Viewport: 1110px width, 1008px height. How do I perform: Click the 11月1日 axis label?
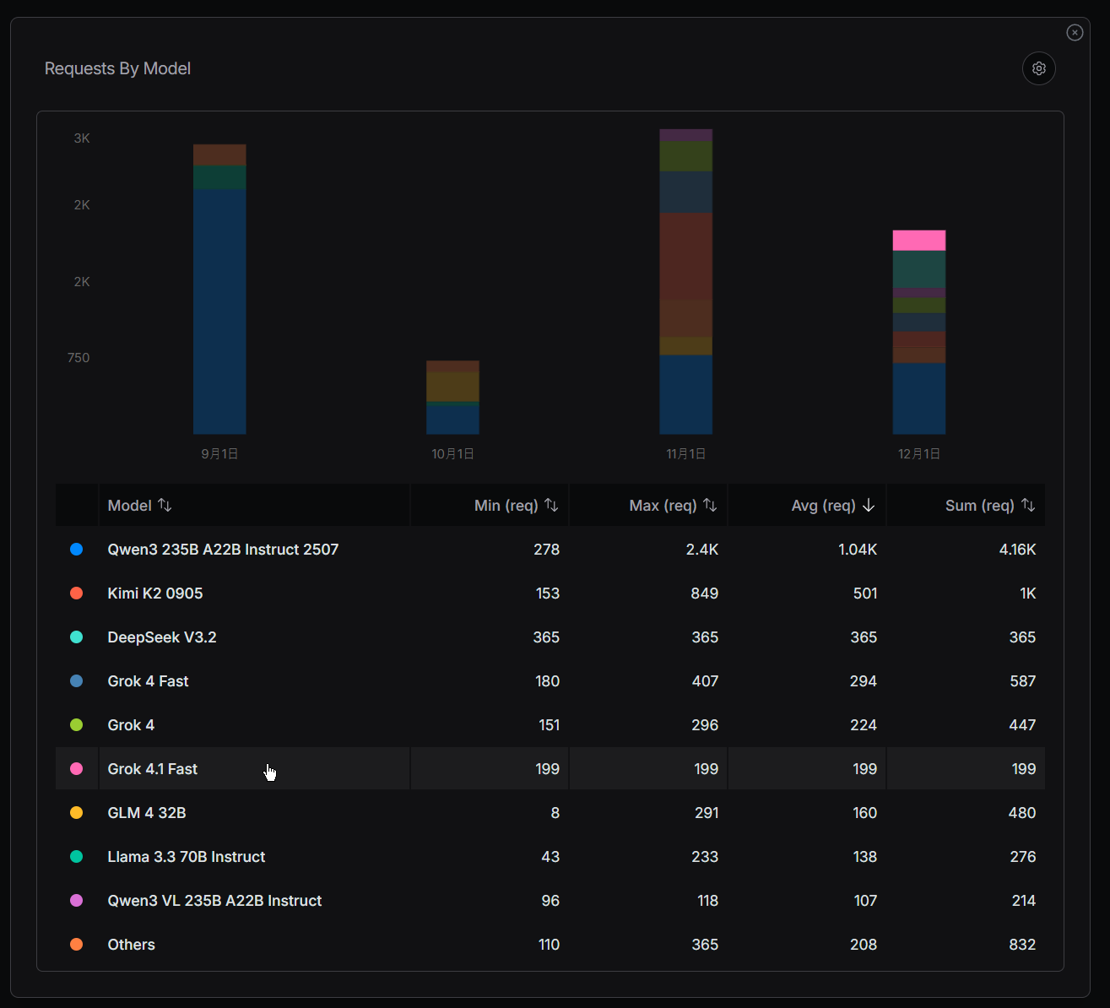[686, 453]
